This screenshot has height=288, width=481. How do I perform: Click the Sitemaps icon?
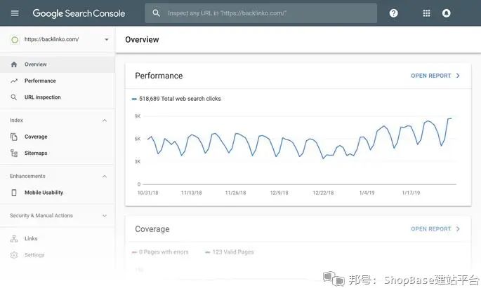point(14,153)
